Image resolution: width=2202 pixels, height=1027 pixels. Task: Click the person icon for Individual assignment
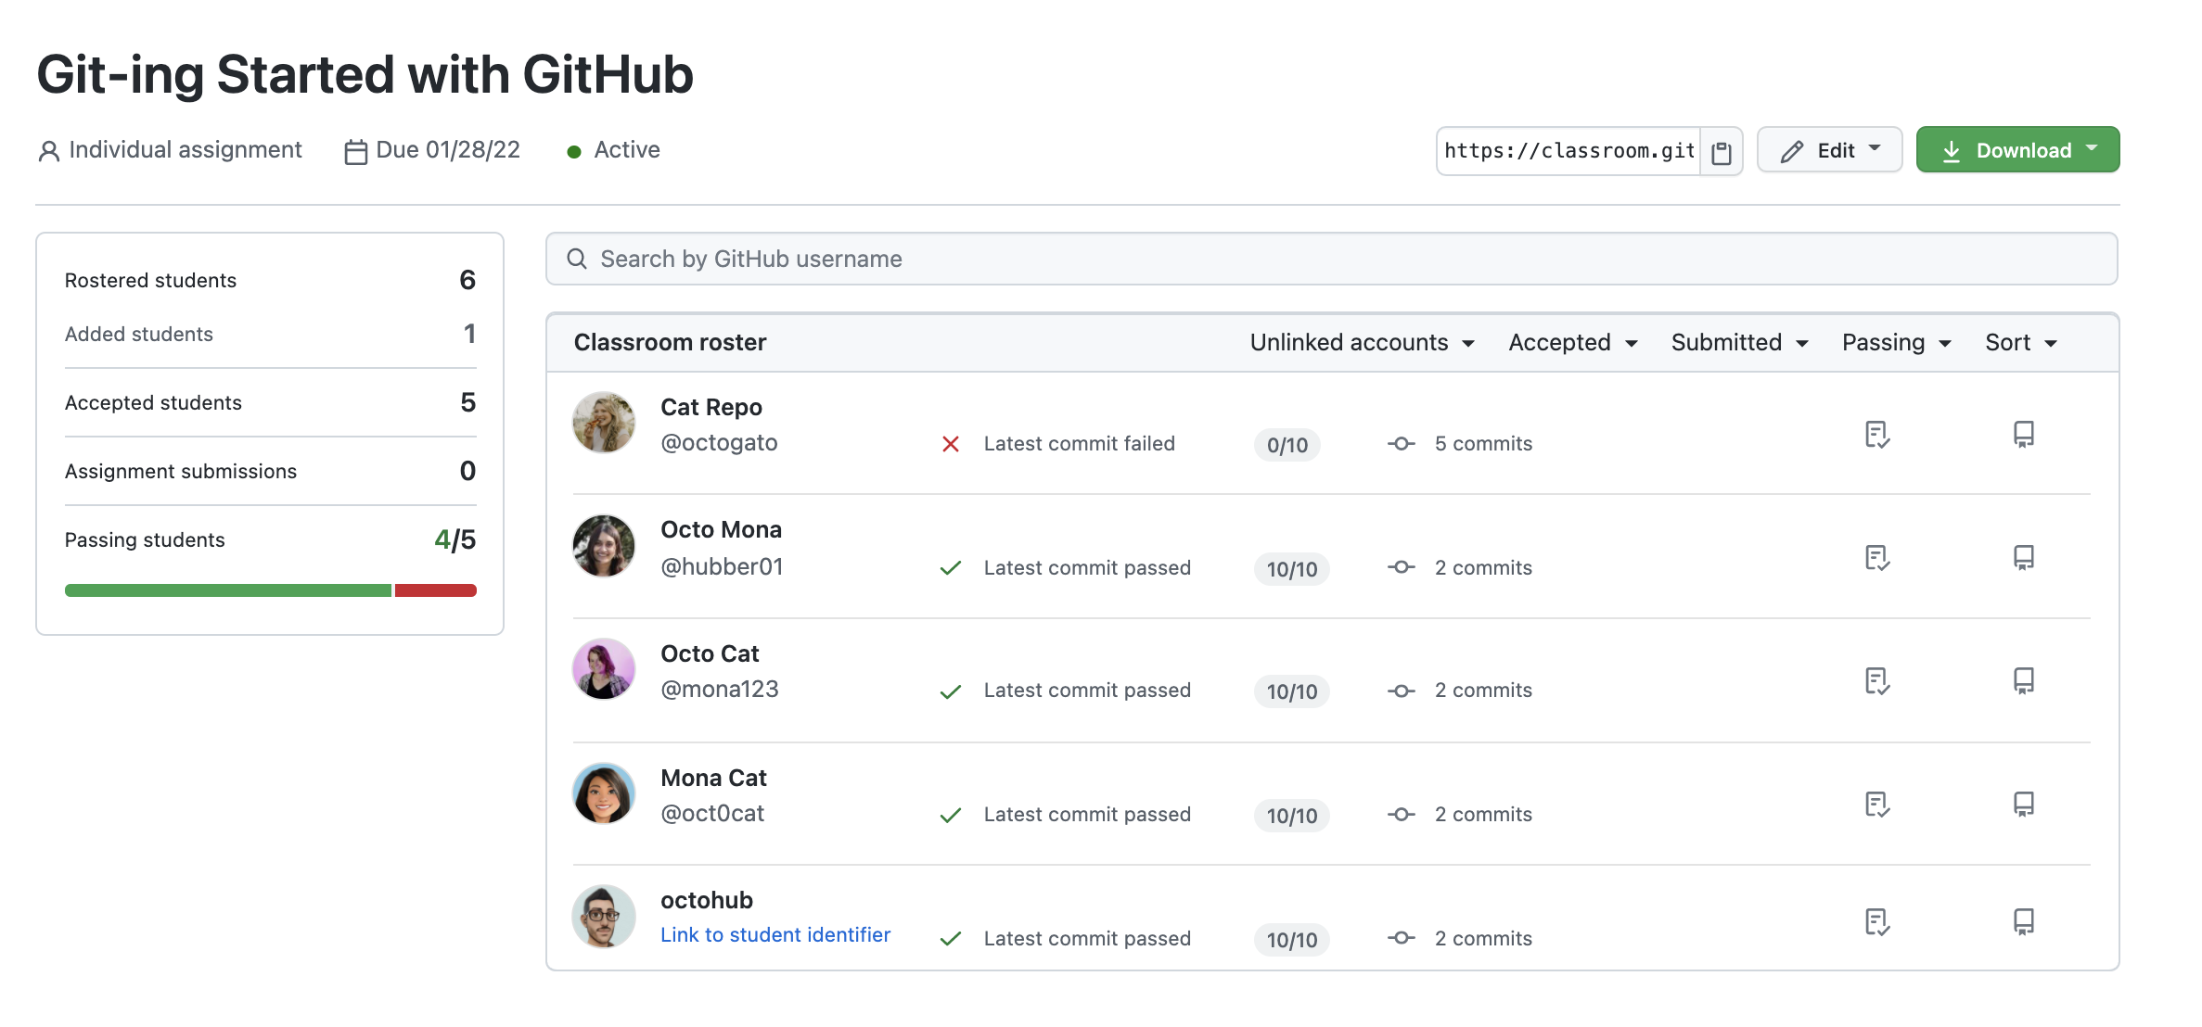[x=49, y=151]
